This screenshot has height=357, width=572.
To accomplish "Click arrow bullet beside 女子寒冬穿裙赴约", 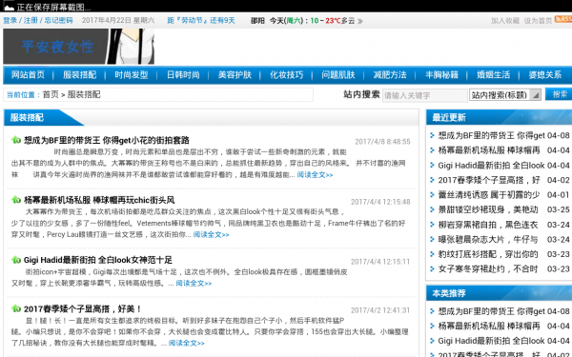I will [x=432, y=269].
